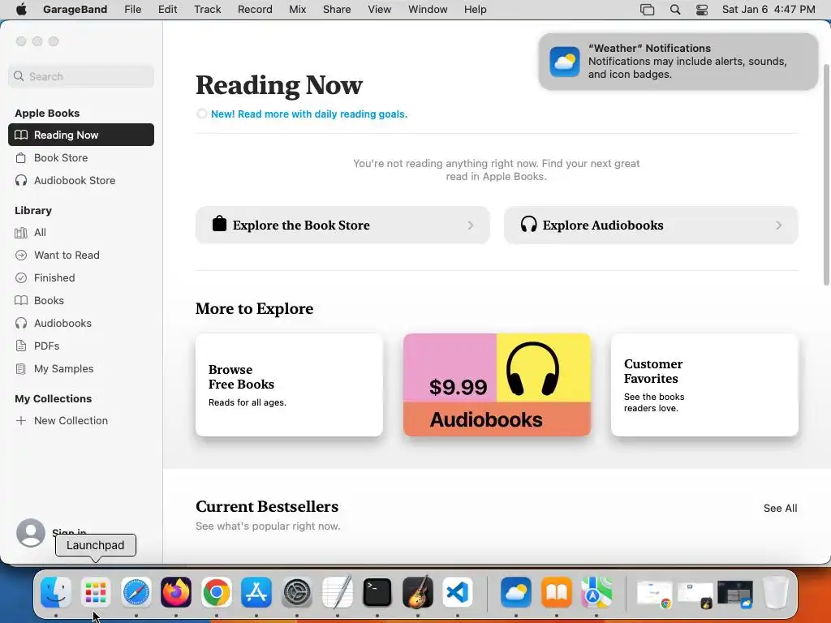Select Books in the Library section
The width and height of the screenshot is (831, 623).
point(81,300)
